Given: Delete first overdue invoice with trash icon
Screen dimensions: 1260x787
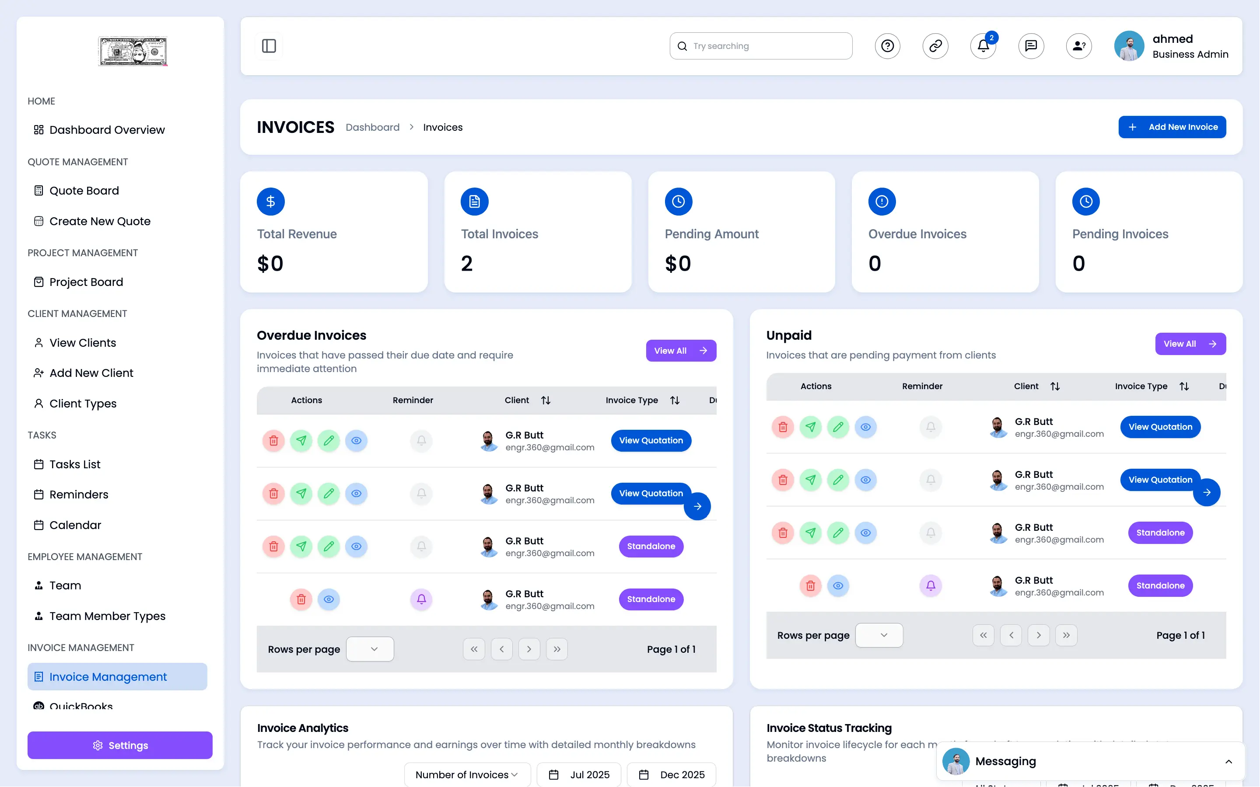Looking at the screenshot, I should 273,440.
